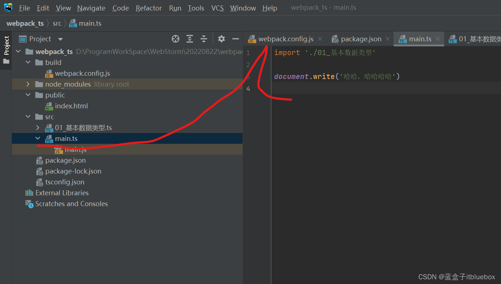The height and width of the screenshot is (284, 501).
Task: Place cursor on empty line 4
Action: 386,88
